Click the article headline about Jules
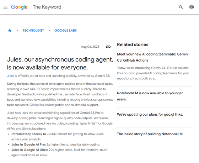The height and width of the screenshot is (163, 199). click(x=60, y=63)
